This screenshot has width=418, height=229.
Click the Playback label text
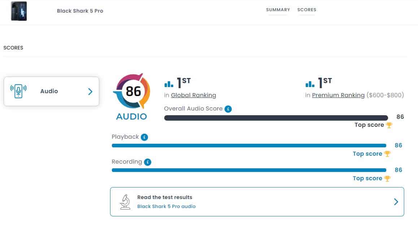(x=125, y=137)
